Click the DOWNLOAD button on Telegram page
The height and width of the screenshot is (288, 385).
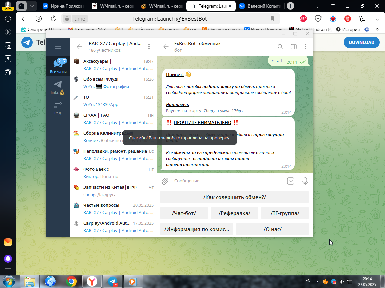361,42
